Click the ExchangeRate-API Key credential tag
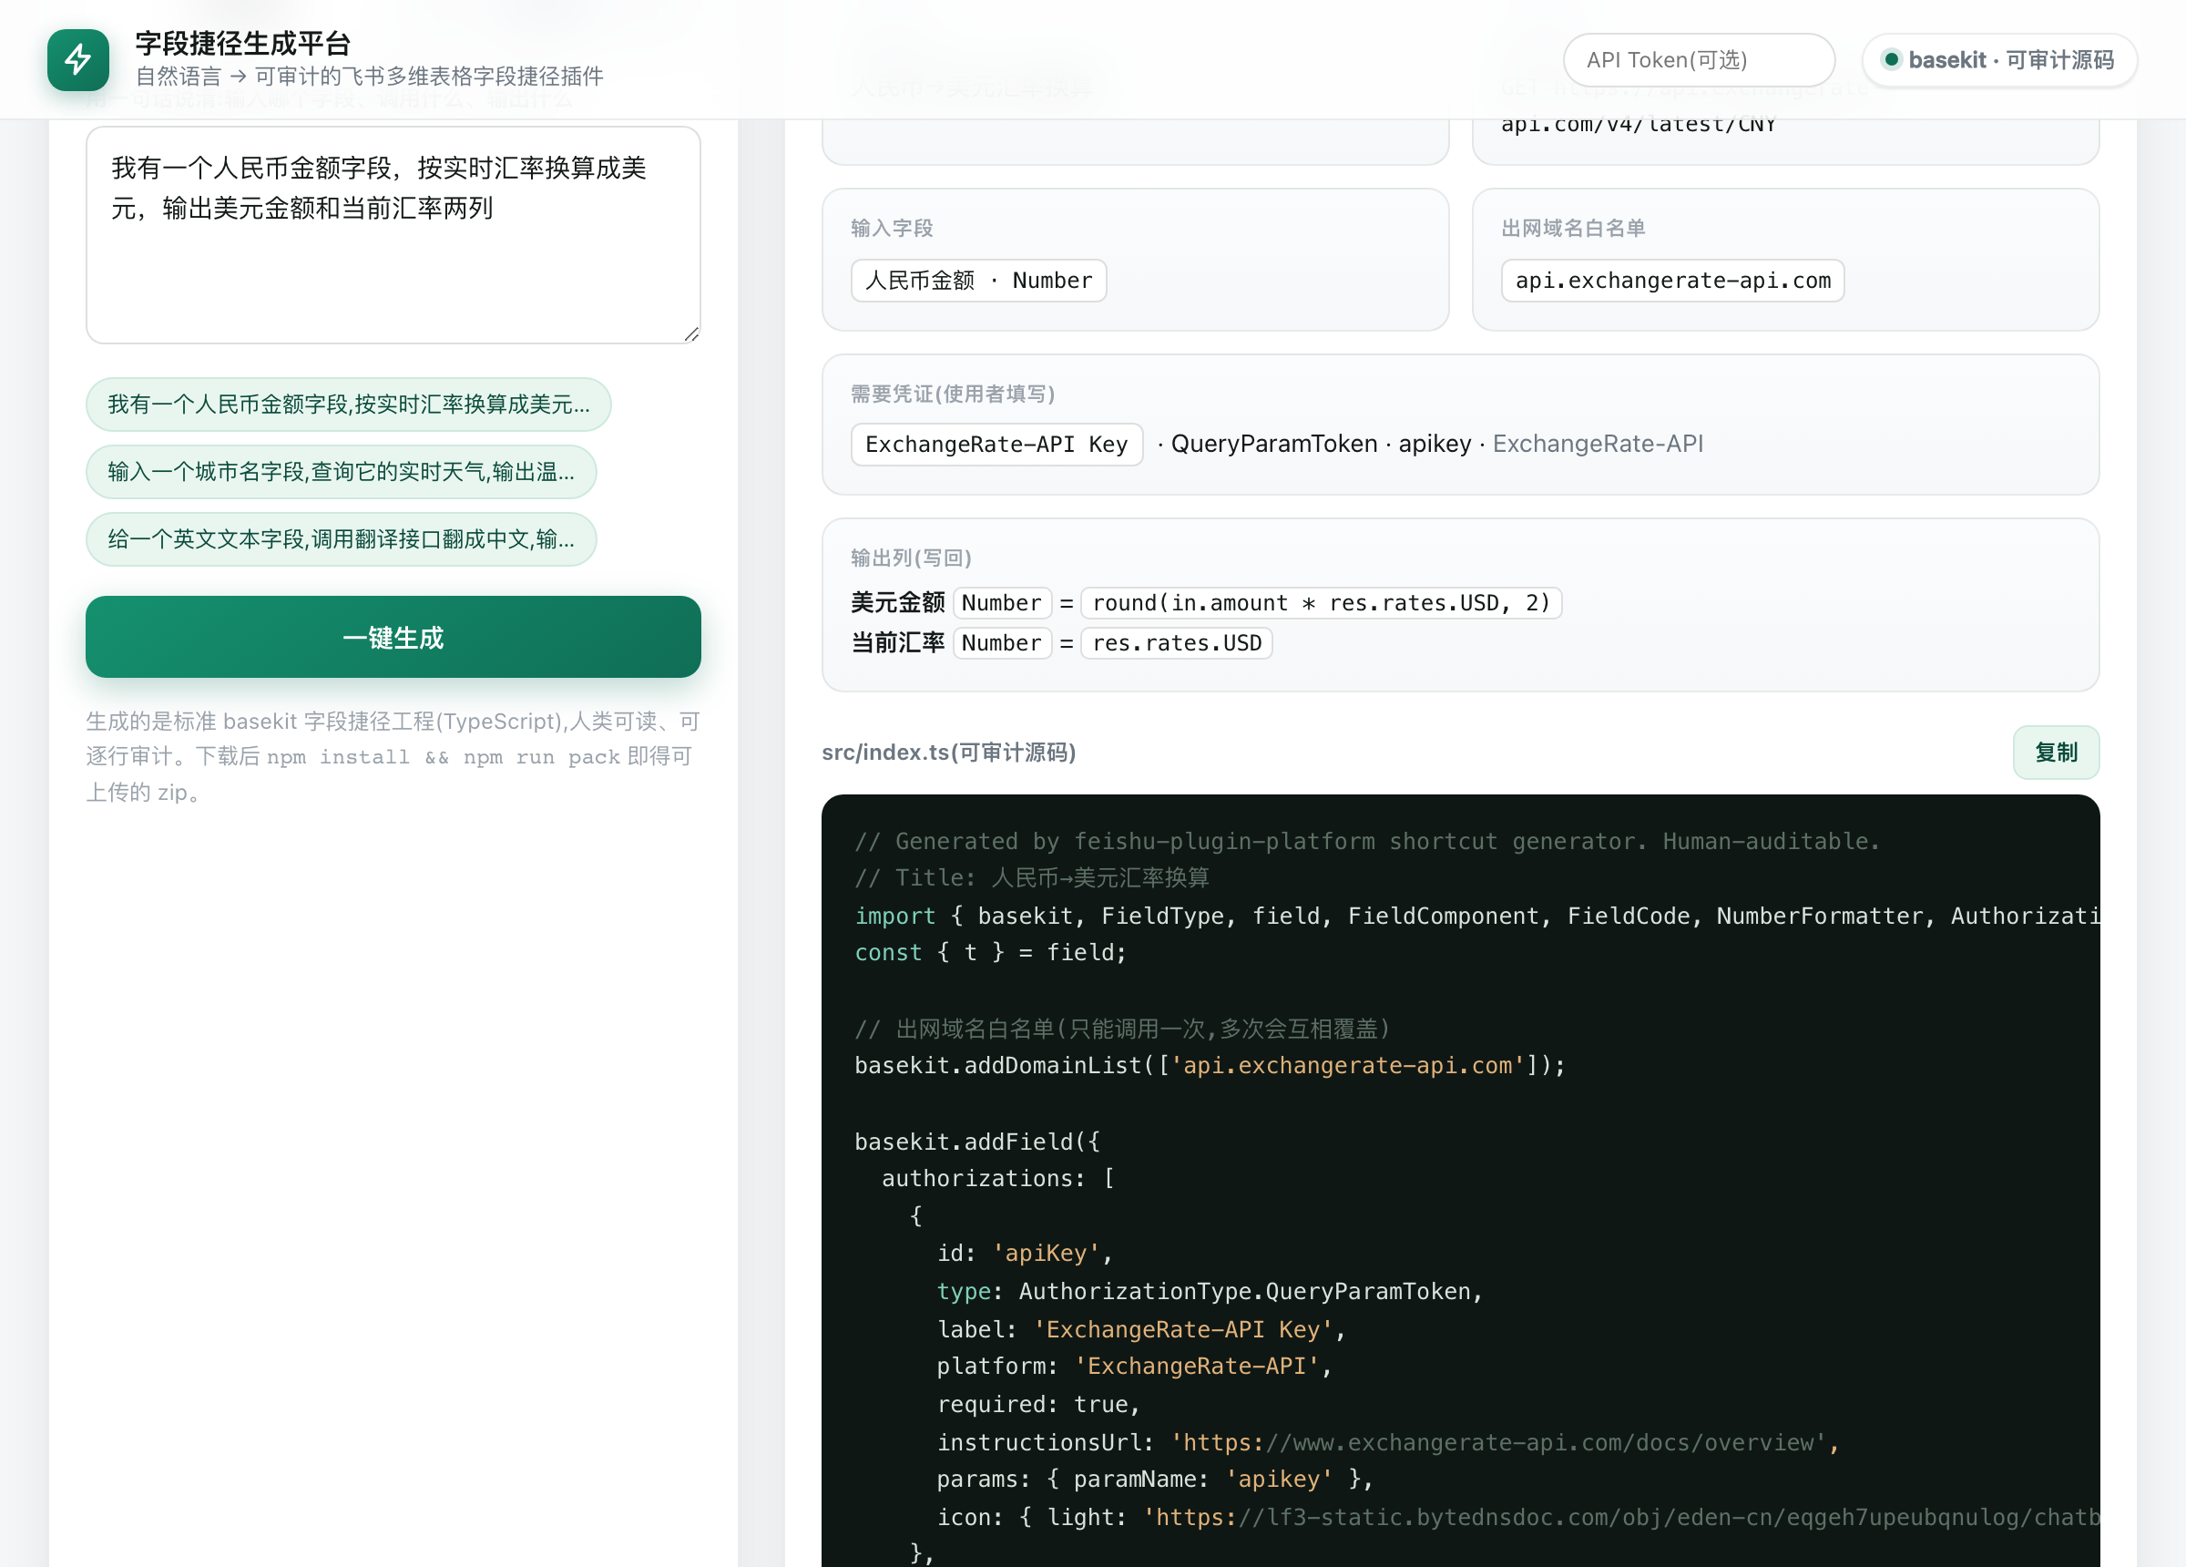The height and width of the screenshot is (1567, 2186). 996,445
